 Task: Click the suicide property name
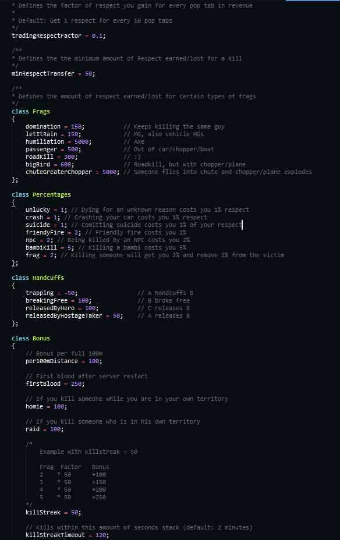(38, 225)
